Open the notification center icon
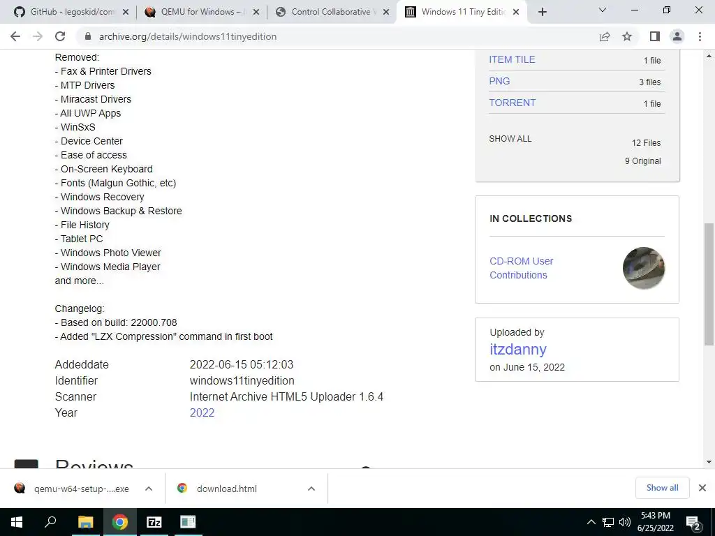Image resolution: width=715 pixels, height=536 pixels. tap(693, 523)
